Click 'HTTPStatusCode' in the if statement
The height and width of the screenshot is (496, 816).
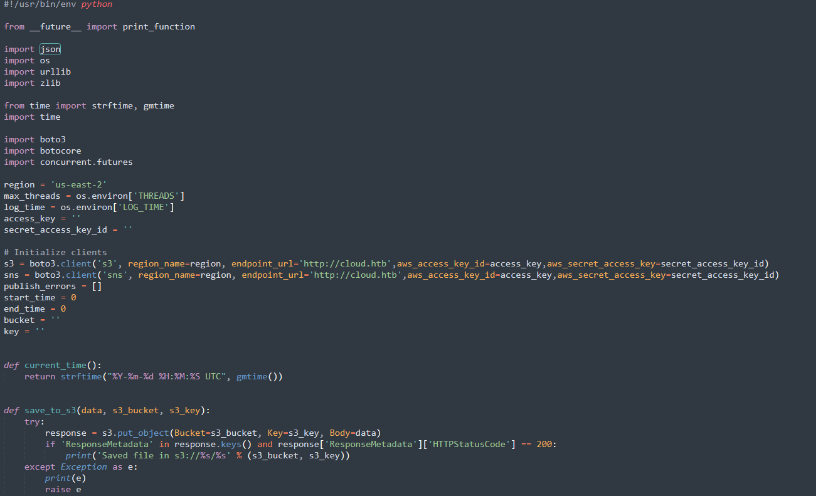469,445
